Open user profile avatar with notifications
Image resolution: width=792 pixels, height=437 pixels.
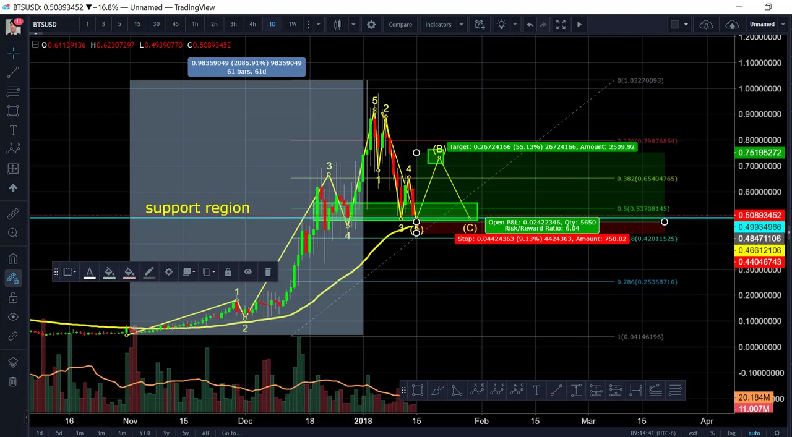(14, 26)
